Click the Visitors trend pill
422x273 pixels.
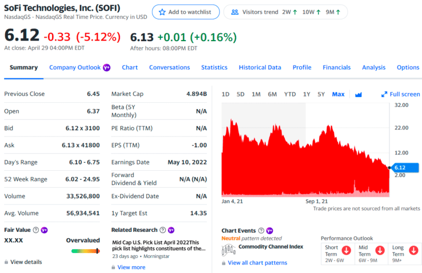285,12
